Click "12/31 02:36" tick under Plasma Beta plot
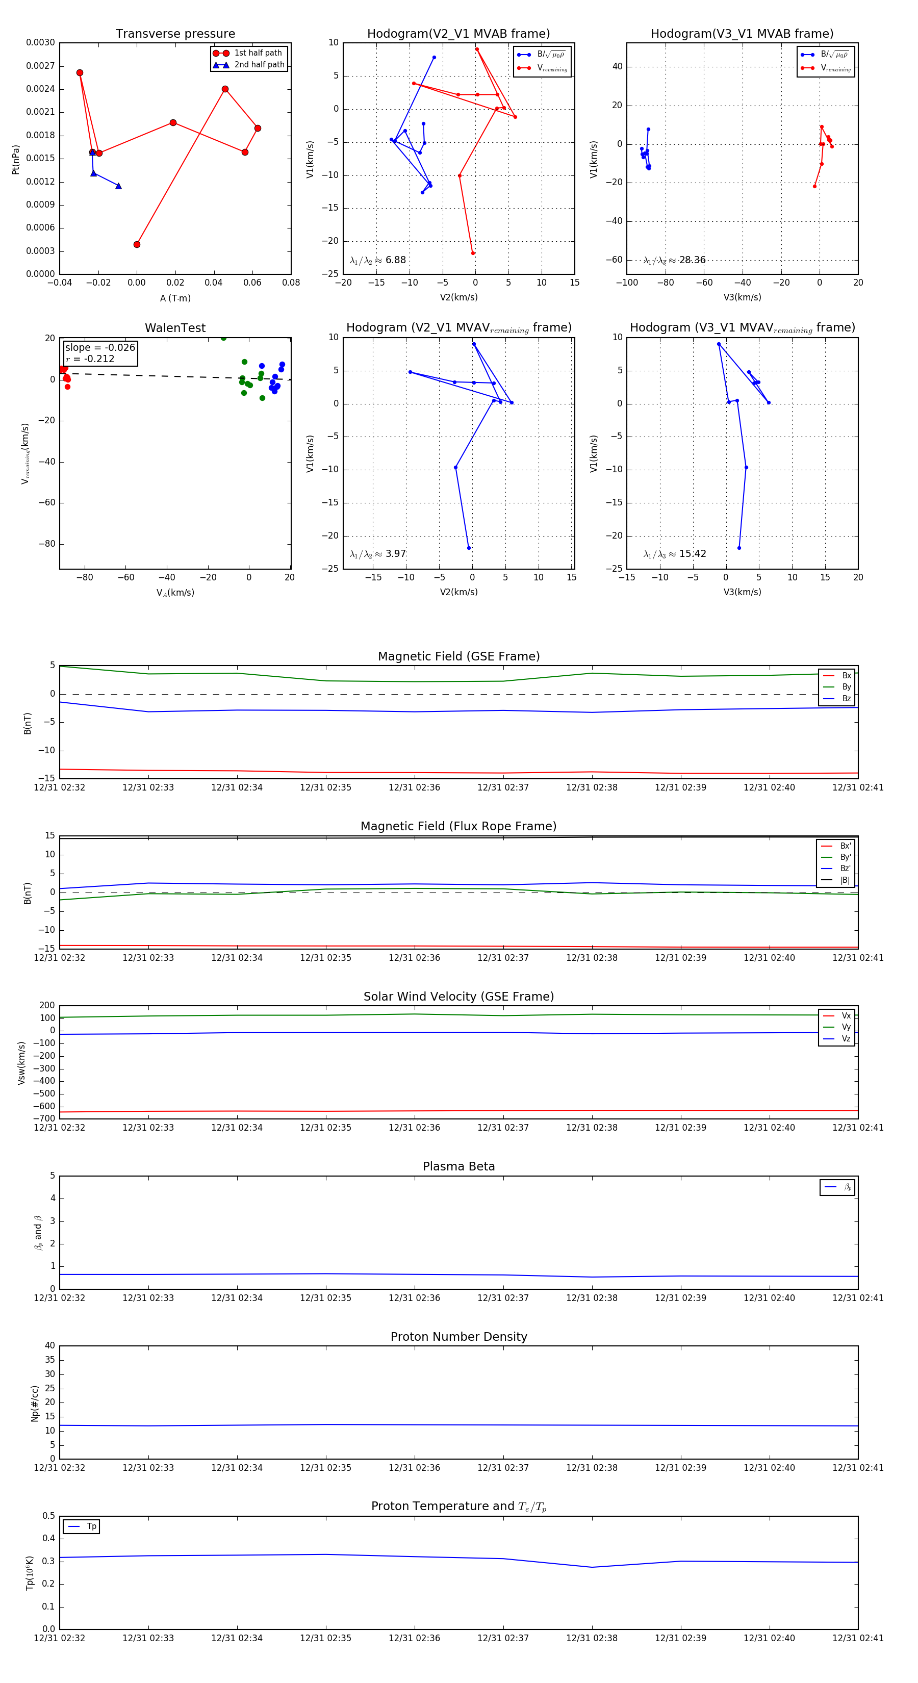The image size is (918, 1683). pos(414,1298)
